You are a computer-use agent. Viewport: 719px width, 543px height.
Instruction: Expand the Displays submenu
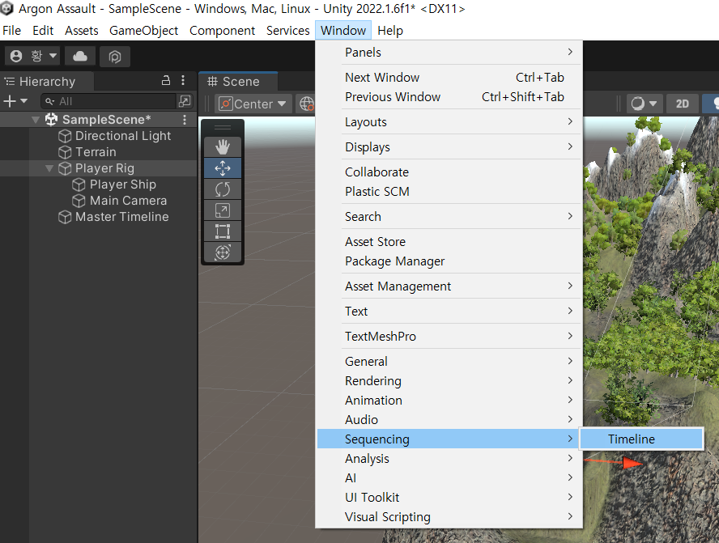(x=449, y=147)
